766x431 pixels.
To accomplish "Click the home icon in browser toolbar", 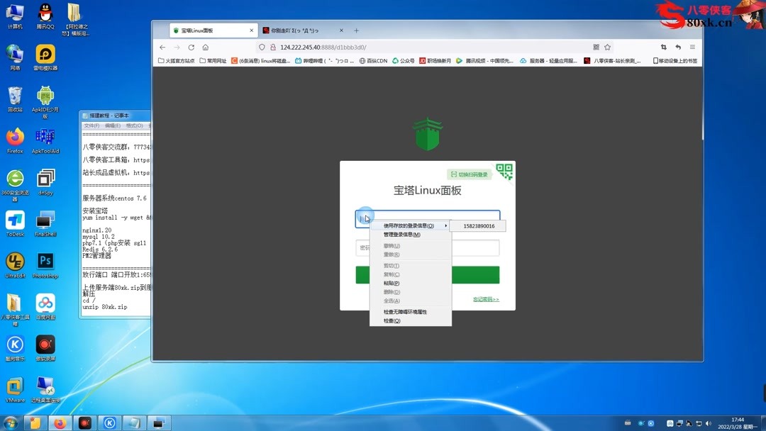I will pos(205,47).
